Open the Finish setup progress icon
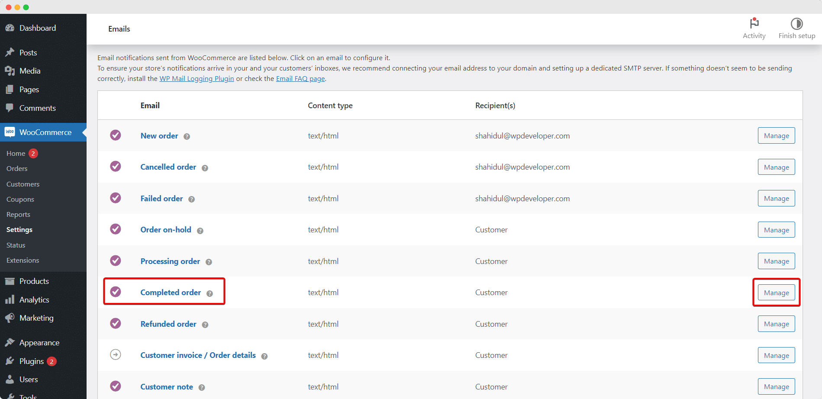The image size is (822, 399). 797,23
